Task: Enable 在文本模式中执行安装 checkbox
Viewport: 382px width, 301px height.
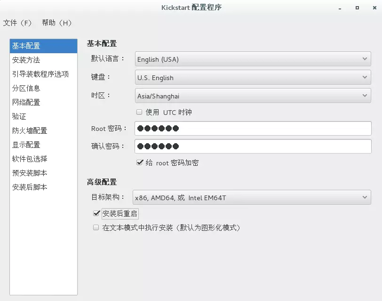Action: (96, 228)
